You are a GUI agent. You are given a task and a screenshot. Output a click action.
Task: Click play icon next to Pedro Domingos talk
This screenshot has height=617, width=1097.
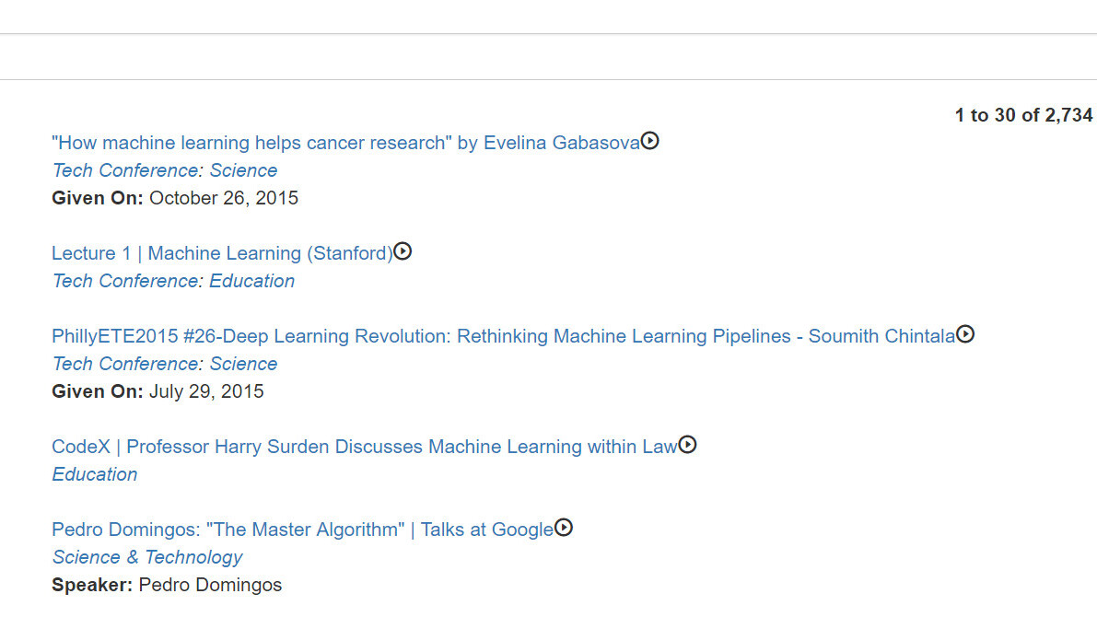(x=564, y=528)
